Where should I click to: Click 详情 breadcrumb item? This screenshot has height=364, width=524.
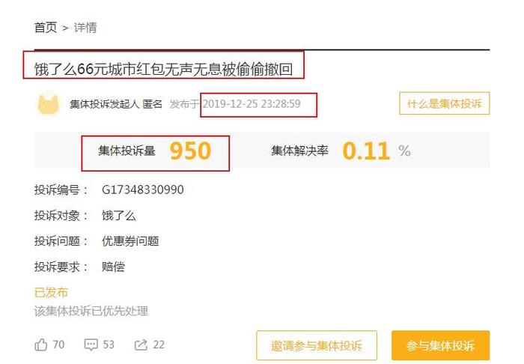85,28
